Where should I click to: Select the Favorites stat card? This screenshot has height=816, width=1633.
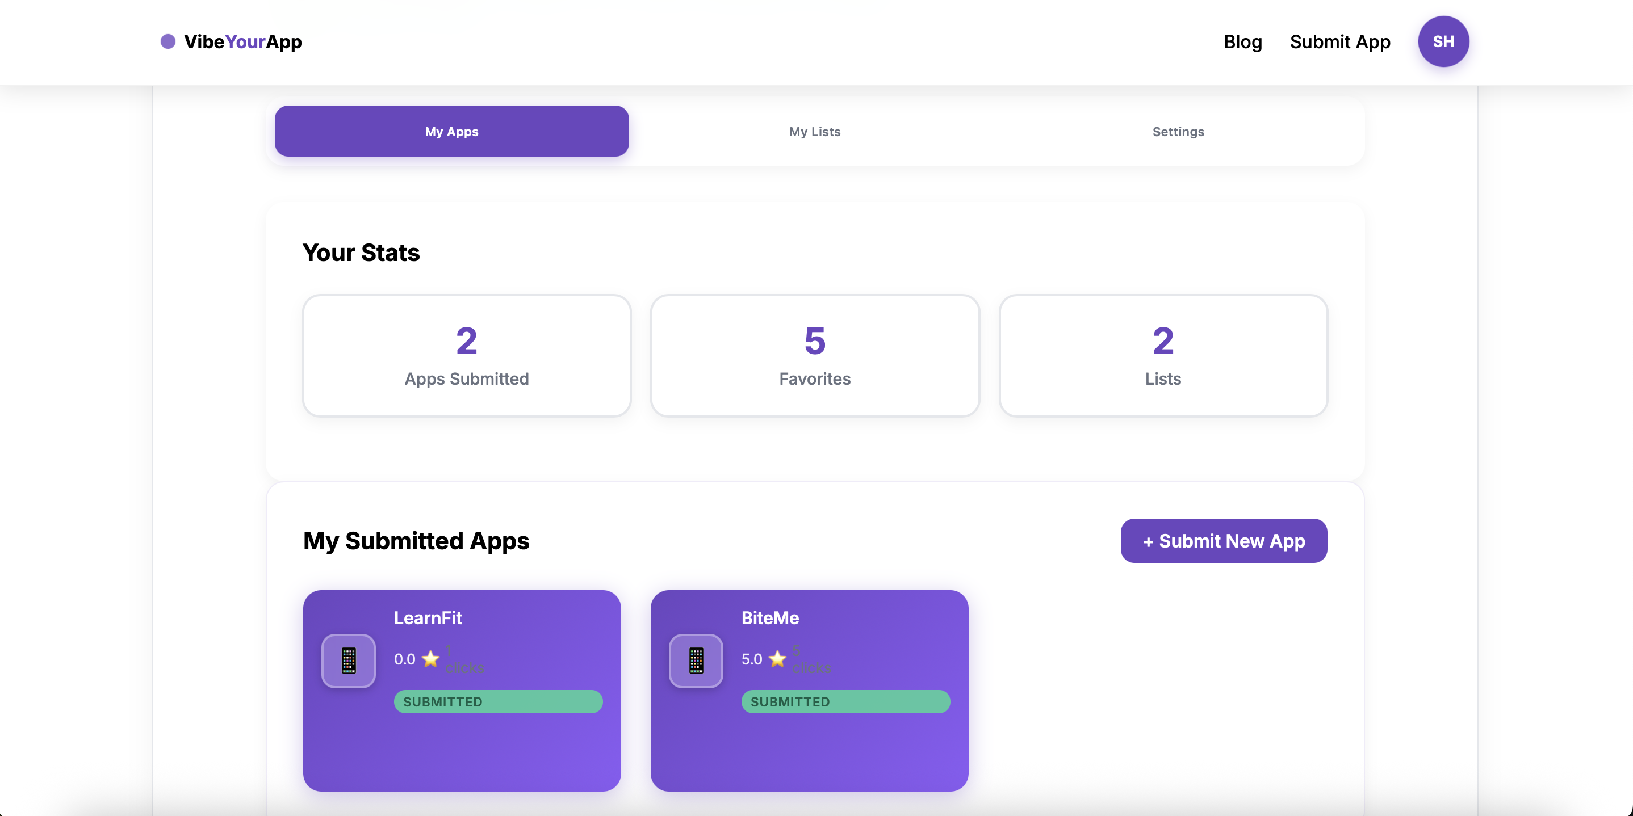click(x=815, y=355)
